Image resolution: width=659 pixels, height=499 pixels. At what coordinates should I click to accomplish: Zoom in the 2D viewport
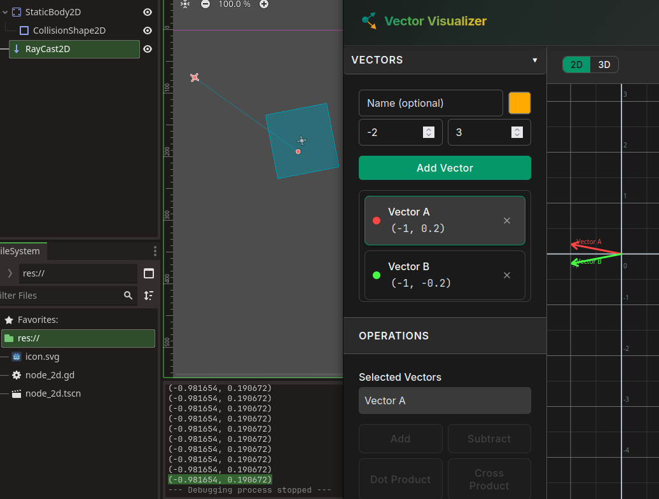pyautogui.click(x=264, y=4)
